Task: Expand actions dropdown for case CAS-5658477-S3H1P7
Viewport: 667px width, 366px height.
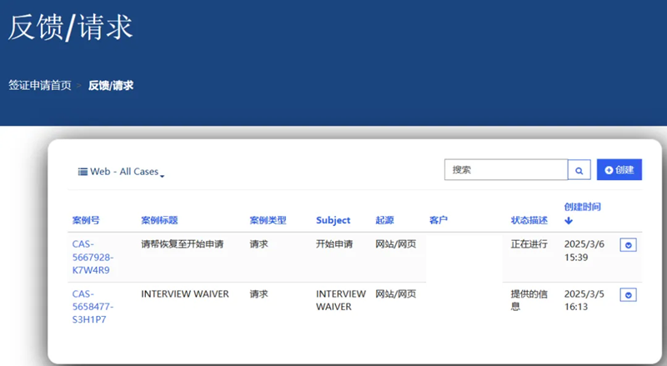Action: point(628,295)
